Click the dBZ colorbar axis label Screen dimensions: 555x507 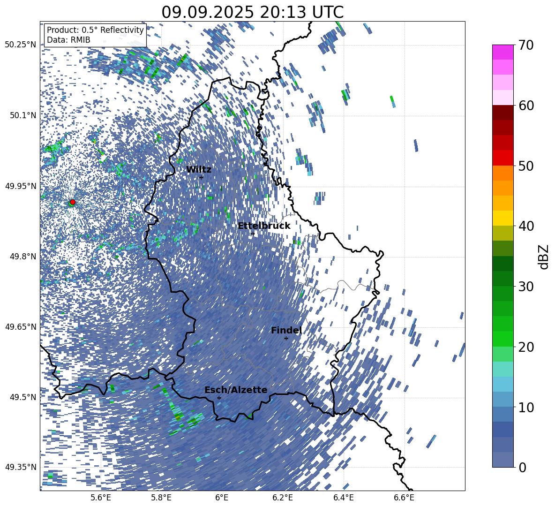pyautogui.click(x=544, y=256)
